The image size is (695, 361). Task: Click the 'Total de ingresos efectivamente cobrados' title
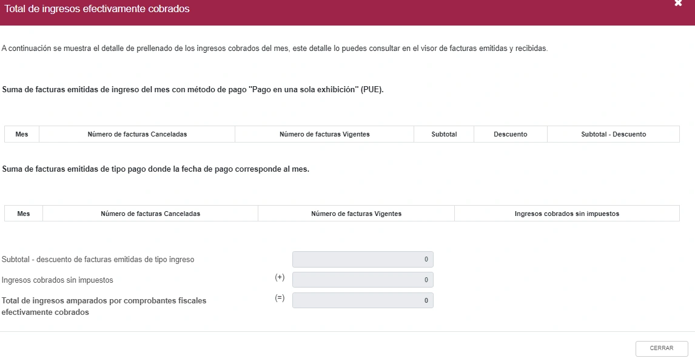96,9
